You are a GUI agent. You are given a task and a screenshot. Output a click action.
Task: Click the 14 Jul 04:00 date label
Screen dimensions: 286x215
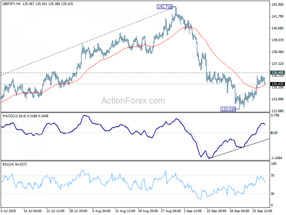tap(32, 211)
